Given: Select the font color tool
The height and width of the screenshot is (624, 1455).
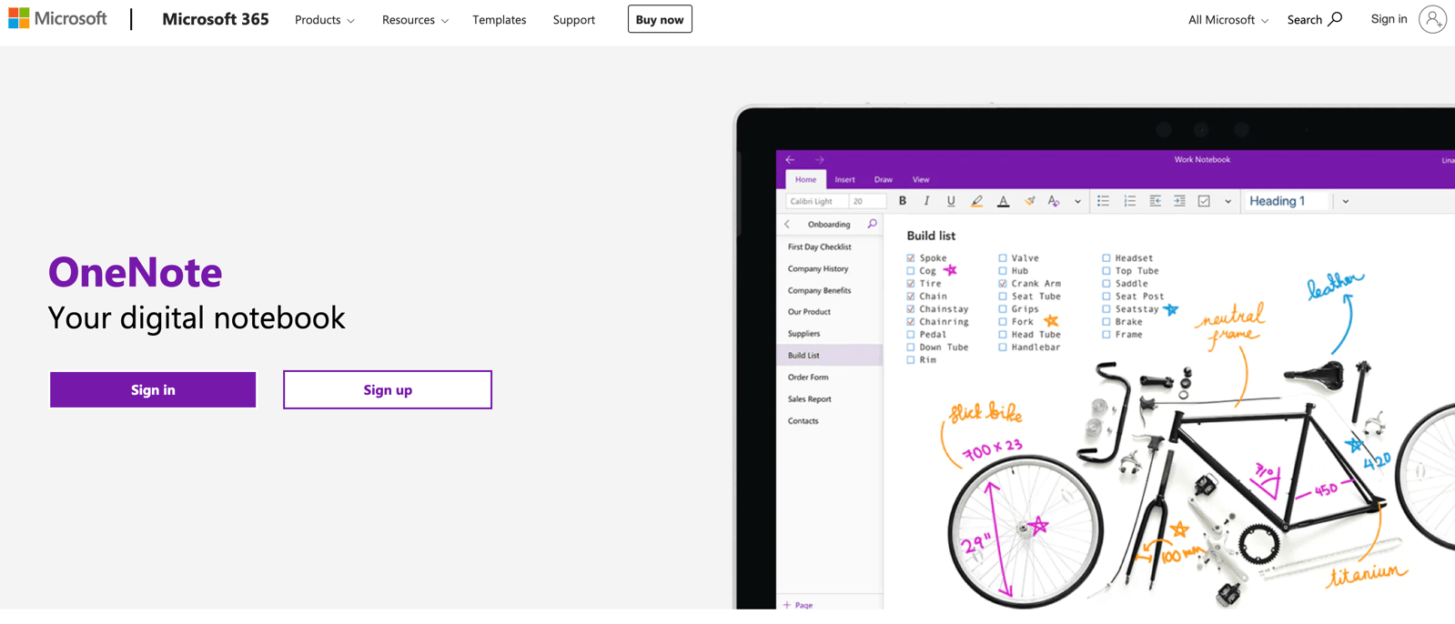Looking at the screenshot, I should (x=1003, y=201).
